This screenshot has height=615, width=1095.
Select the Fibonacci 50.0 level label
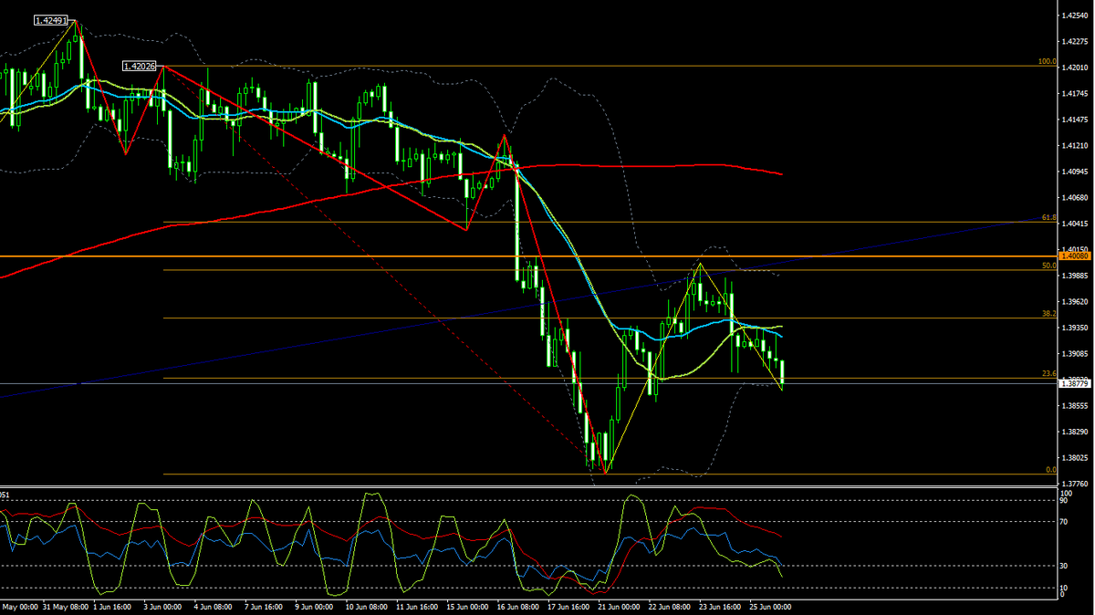tap(1048, 266)
